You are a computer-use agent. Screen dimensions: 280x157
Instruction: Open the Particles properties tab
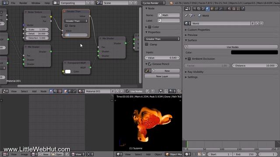pyautogui.click(x=238, y=9)
